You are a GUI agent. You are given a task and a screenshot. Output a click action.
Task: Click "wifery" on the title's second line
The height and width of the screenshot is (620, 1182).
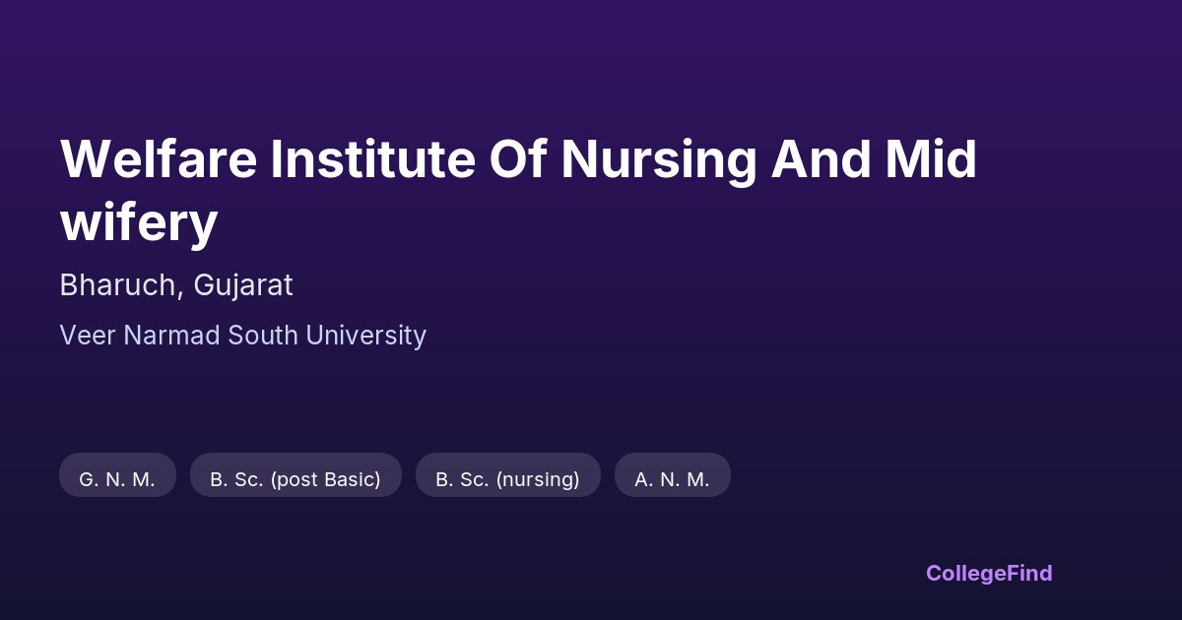139,222
